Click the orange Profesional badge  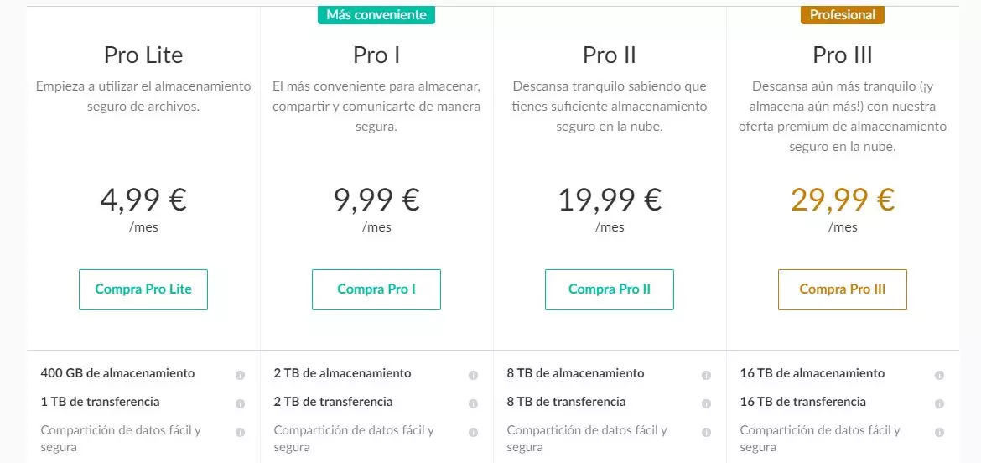click(843, 14)
